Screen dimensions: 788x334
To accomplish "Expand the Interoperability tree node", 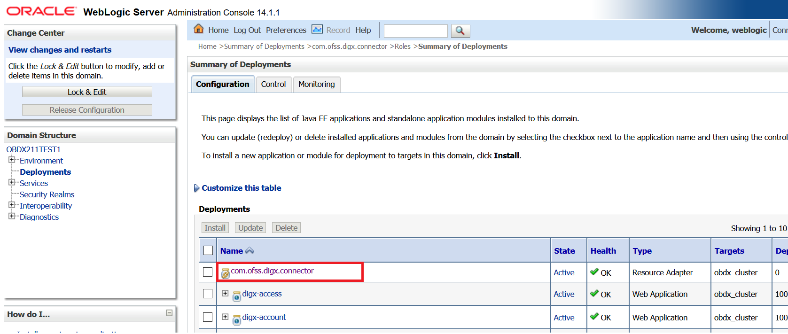I will (12, 205).
